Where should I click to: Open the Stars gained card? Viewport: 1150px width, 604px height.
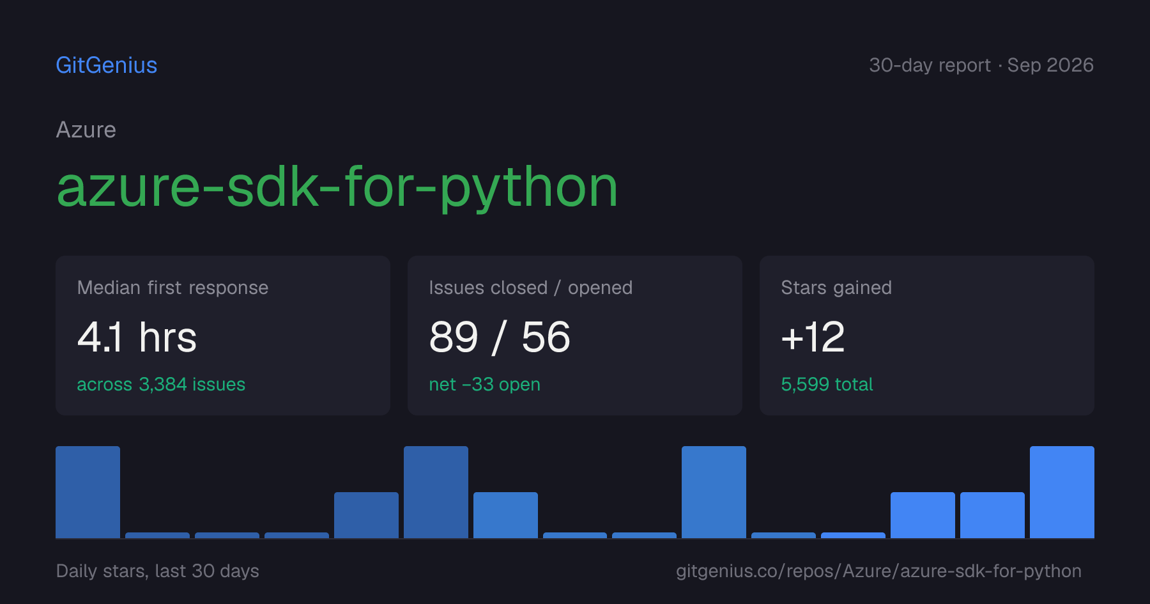point(927,336)
